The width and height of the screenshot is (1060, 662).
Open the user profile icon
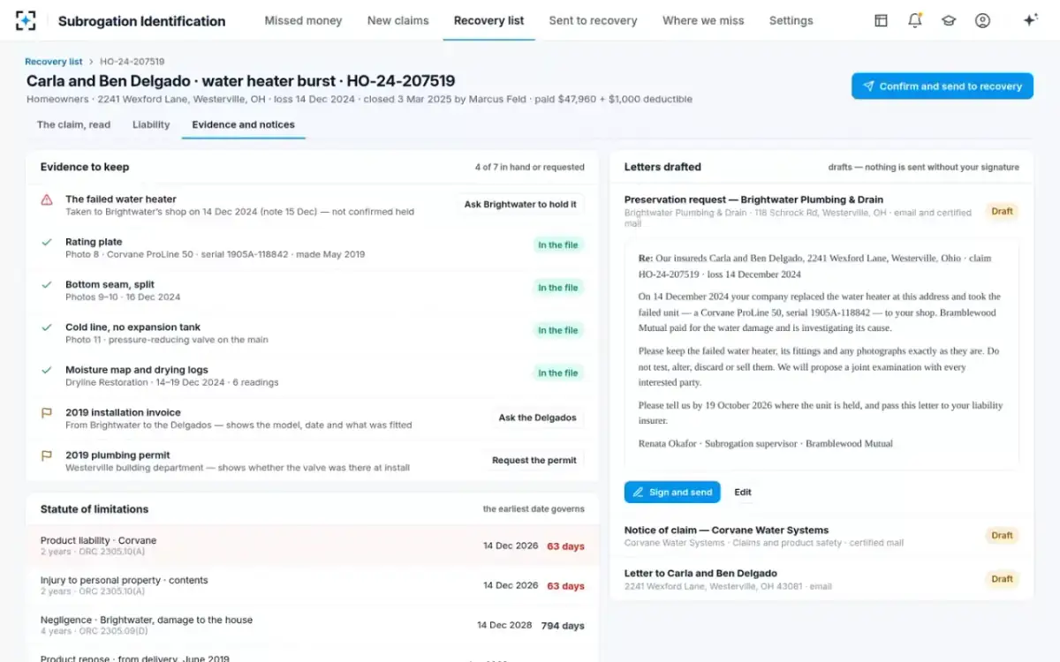coord(982,20)
